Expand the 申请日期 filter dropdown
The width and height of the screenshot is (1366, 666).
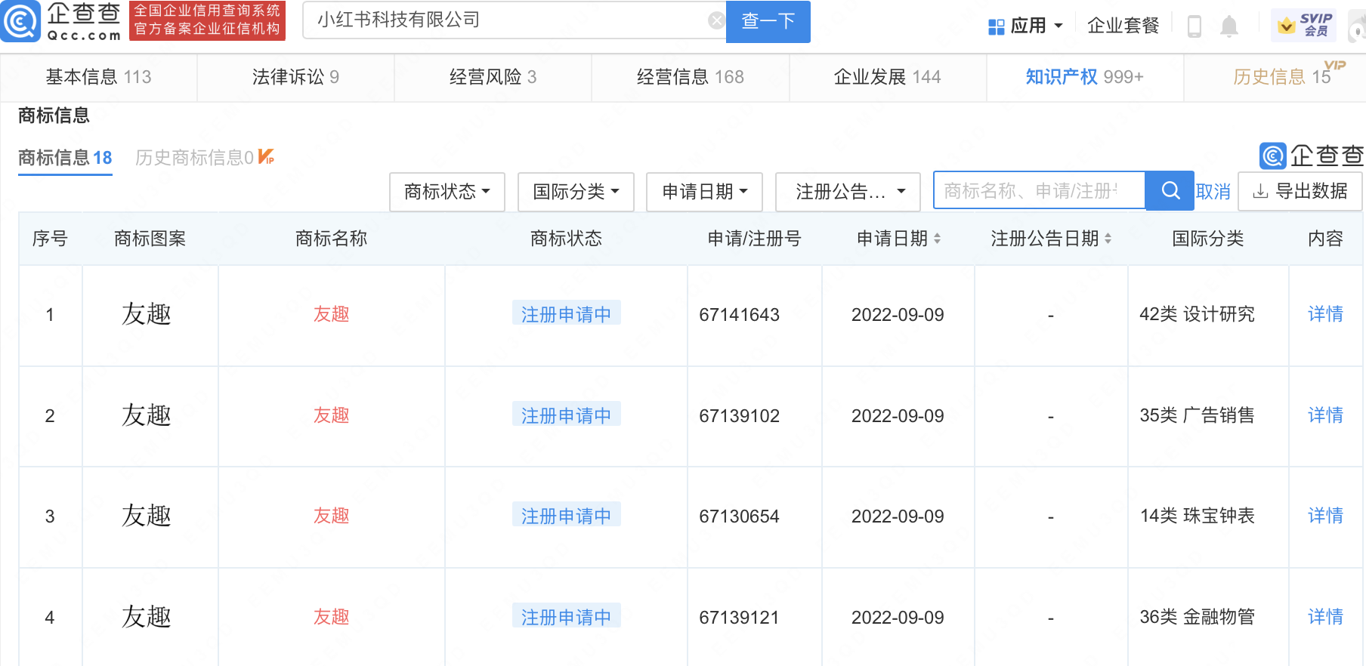click(704, 192)
